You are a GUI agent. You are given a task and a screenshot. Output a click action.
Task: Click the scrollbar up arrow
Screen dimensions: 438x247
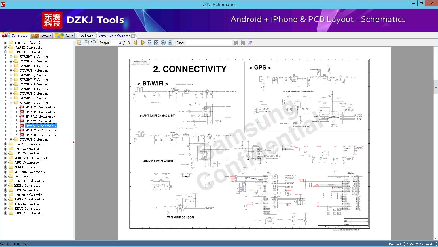tap(435, 49)
